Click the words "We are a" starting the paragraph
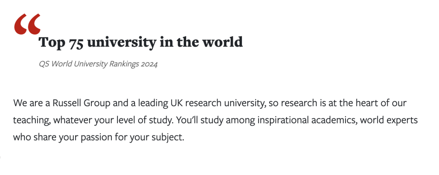 coord(32,103)
